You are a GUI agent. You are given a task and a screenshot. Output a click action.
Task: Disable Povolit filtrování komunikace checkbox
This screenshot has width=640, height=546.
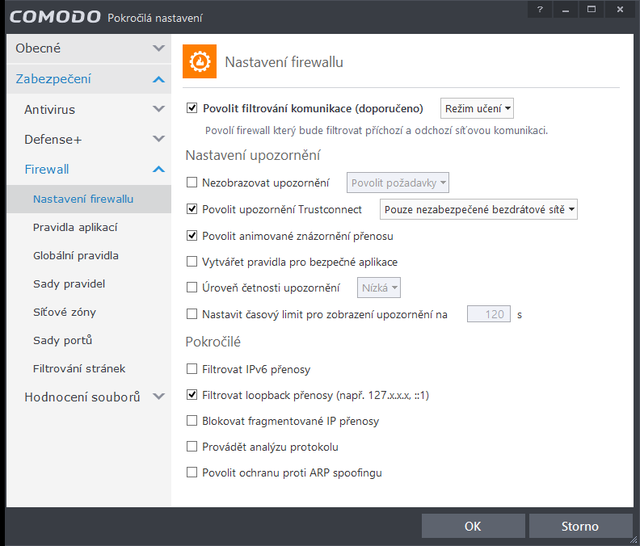[192, 108]
